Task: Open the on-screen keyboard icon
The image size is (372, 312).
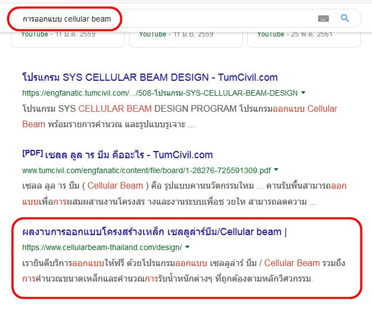Action: (323, 18)
